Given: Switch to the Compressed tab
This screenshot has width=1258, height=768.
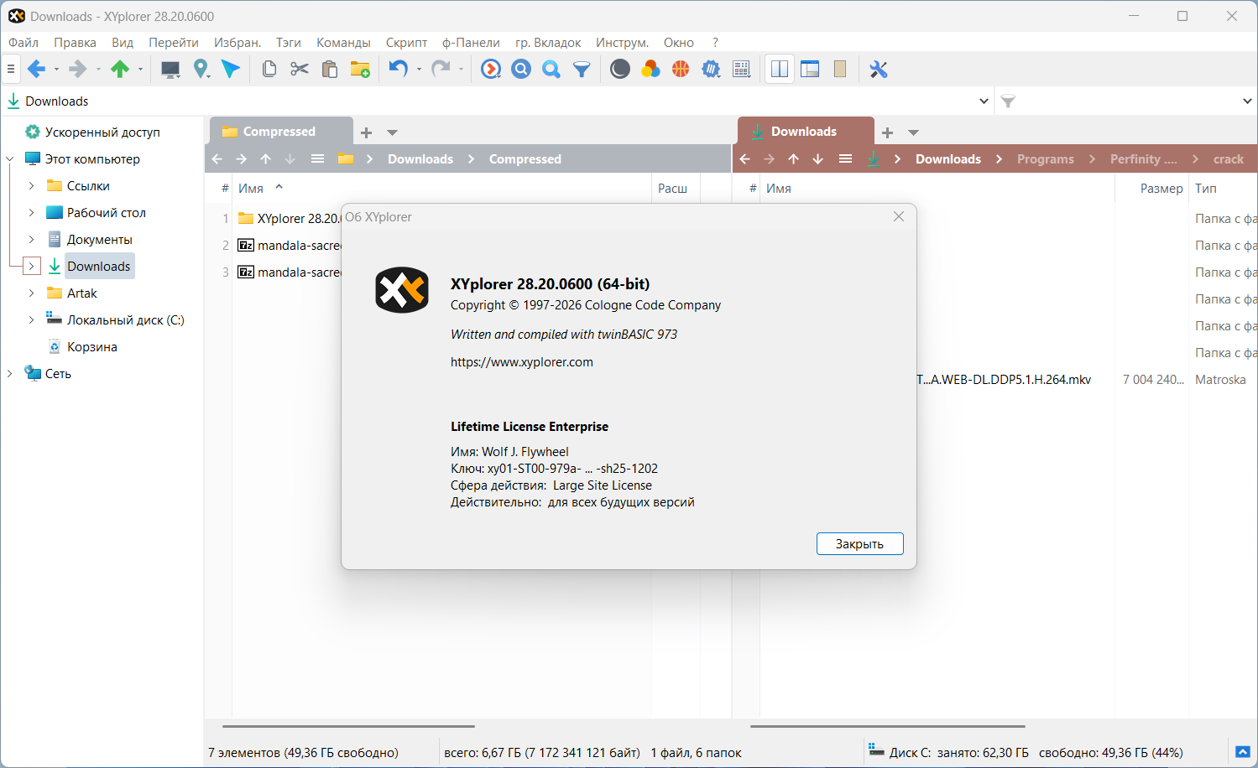Looking at the screenshot, I should point(279,132).
